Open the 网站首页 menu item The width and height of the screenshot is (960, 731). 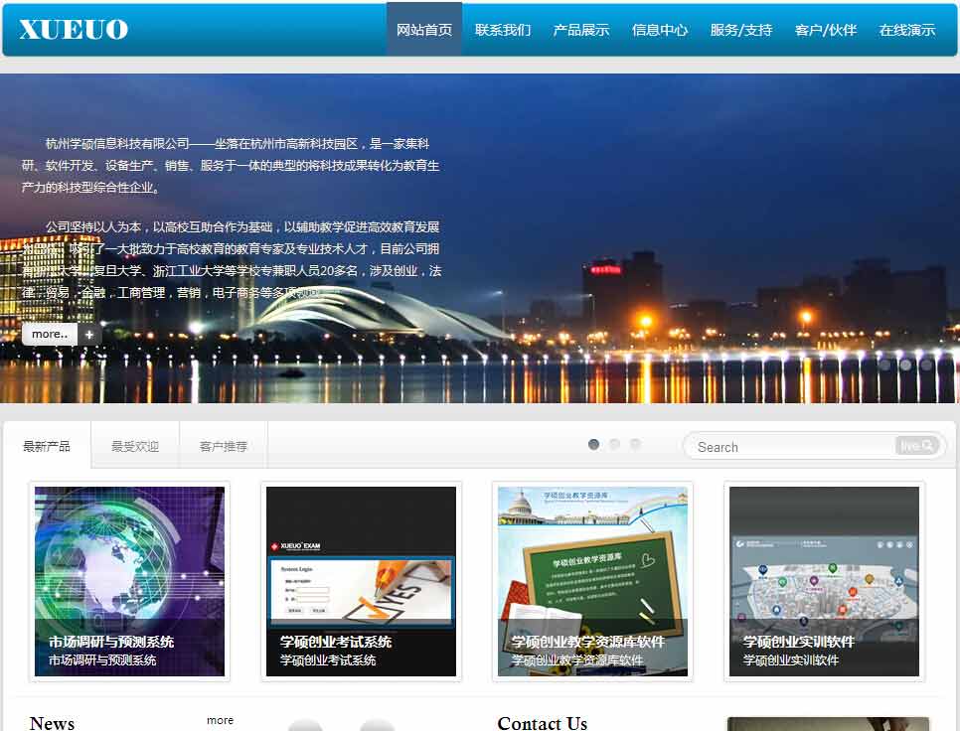pos(424,30)
